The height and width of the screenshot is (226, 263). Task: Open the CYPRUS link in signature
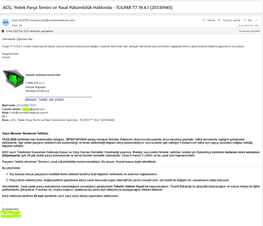point(59,99)
